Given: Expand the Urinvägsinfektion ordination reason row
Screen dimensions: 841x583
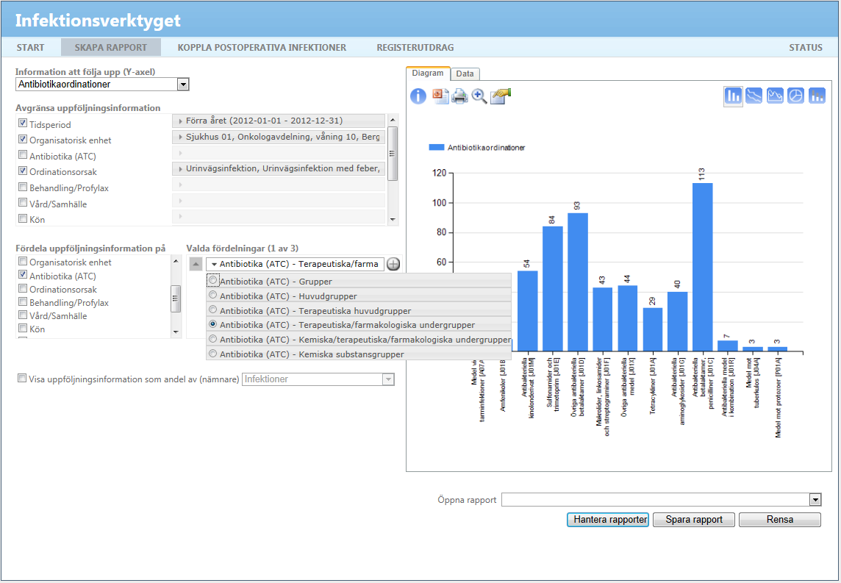Looking at the screenshot, I should point(279,168).
